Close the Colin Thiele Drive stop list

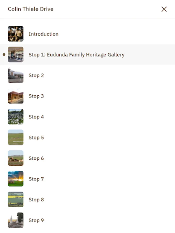pos(164,9)
